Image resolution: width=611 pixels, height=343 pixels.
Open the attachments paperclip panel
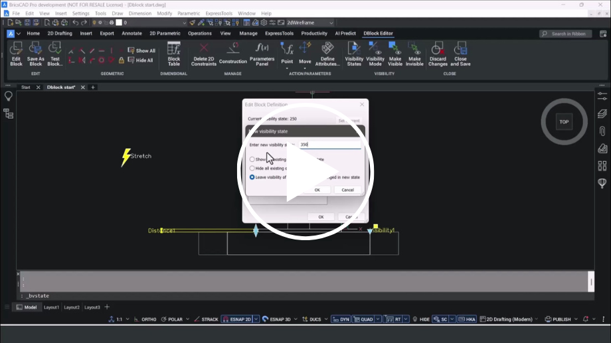click(602, 131)
